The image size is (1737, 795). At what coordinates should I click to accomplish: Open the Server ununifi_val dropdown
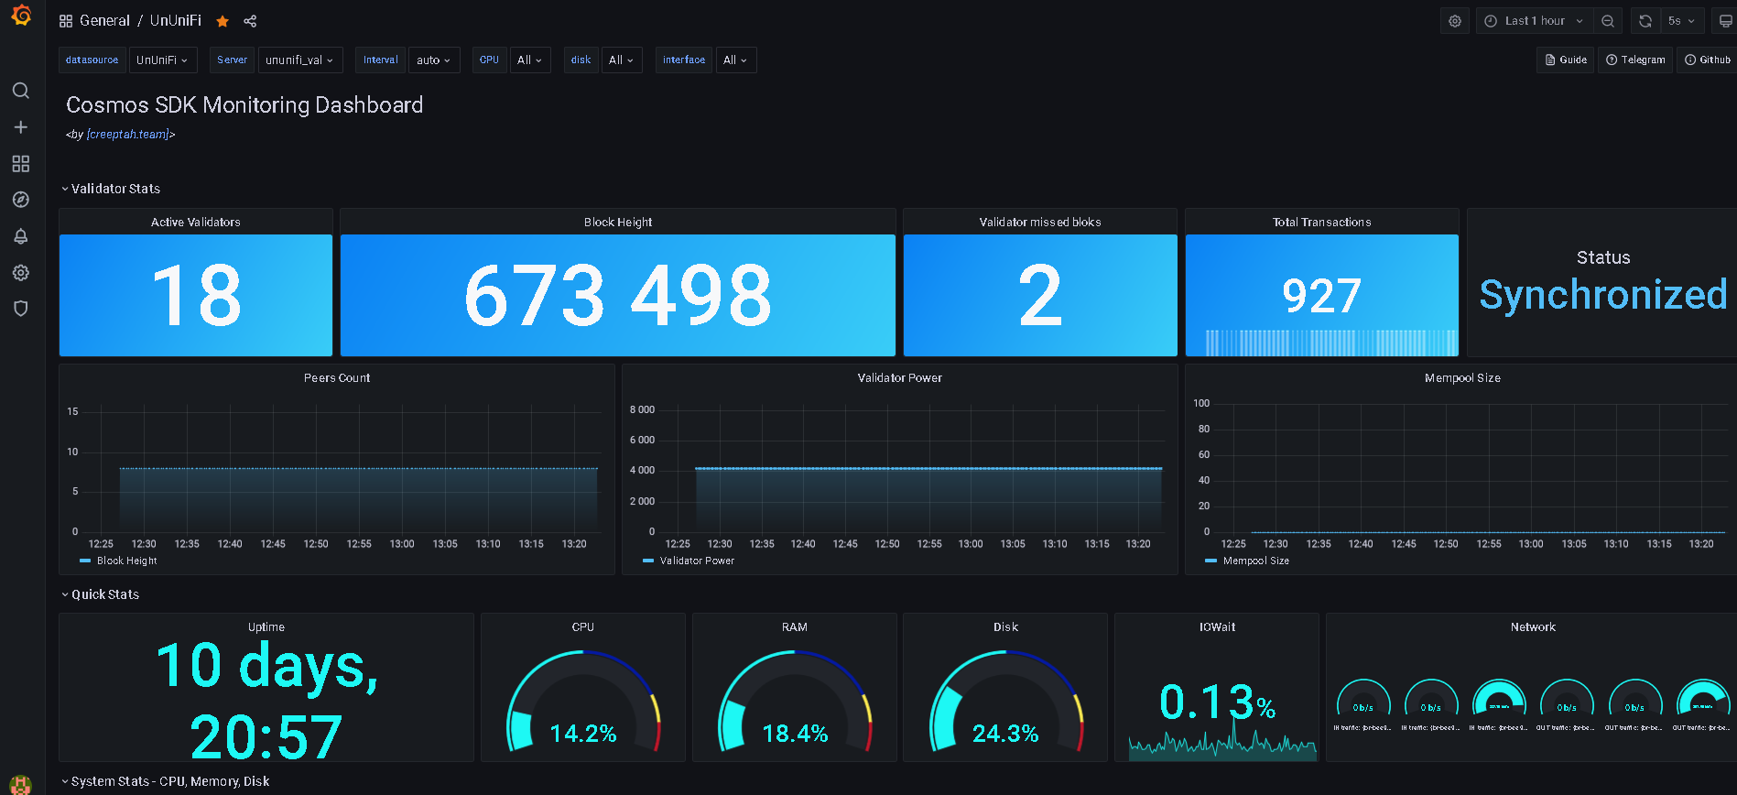pyautogui.click(x=300, y=60)
